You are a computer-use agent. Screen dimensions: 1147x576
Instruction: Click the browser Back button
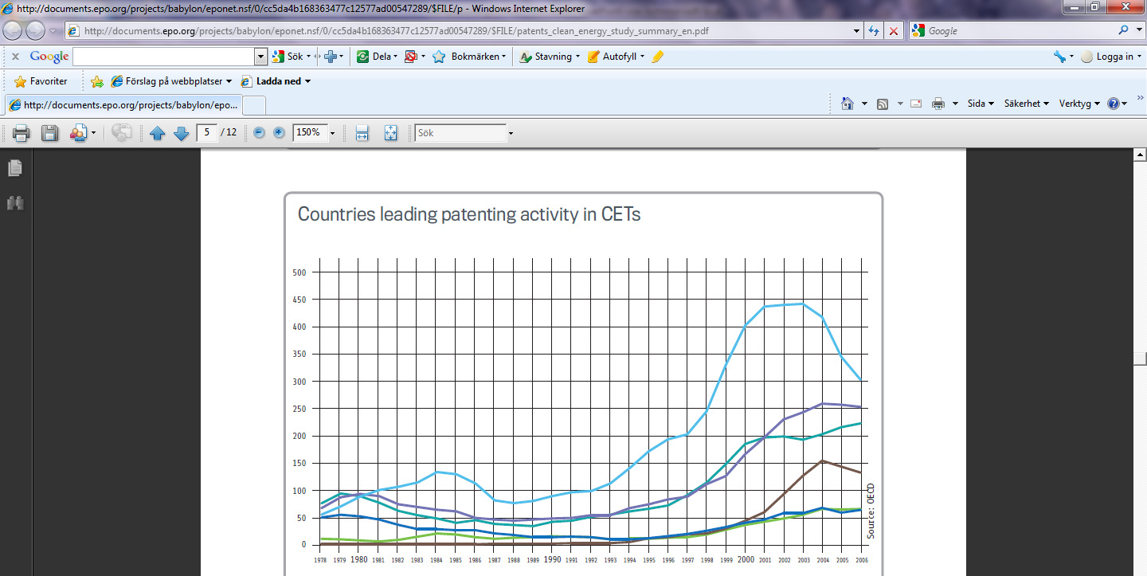[14, 30]
